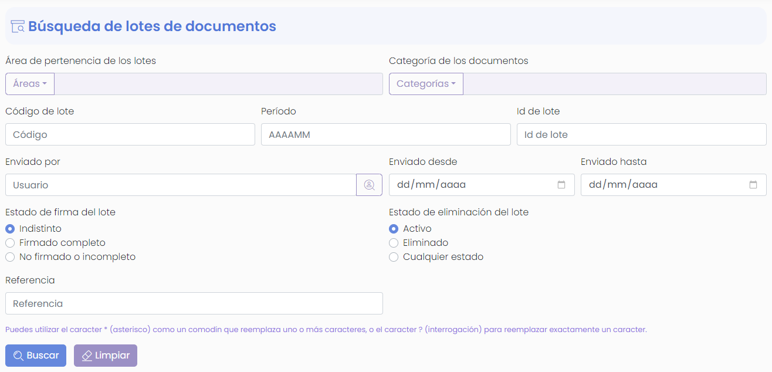772x372 pixels.
Task: Click the Usuario input field
Action: point(176,185)
